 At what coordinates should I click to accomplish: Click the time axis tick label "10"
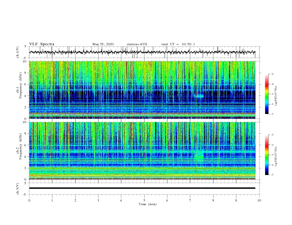pos(259,200)
